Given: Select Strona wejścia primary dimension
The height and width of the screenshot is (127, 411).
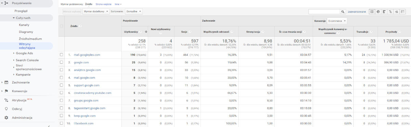Looking at the screenshot, I should tap(104, 4).
